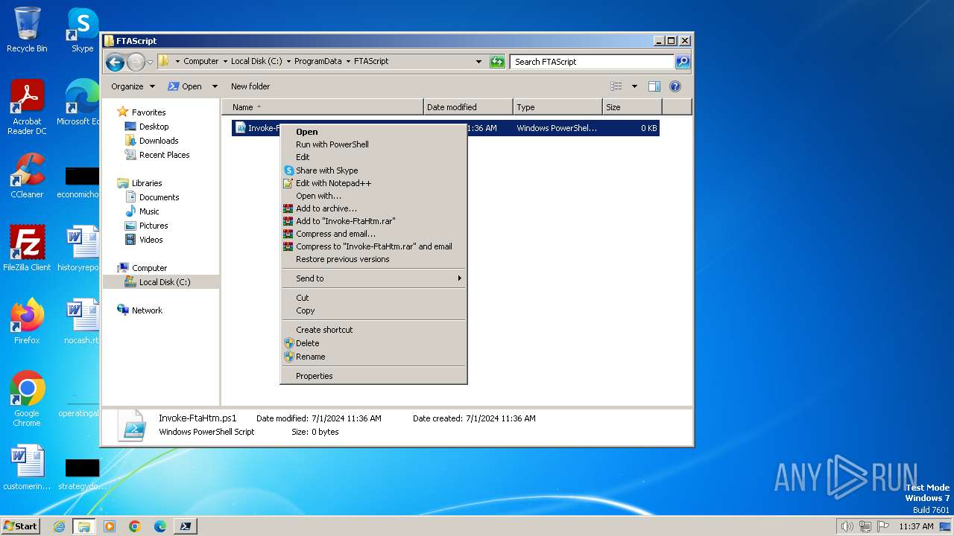The image size is (954, 536).
Task: Select Network in navigation pane
Action: click(x=147, y=310)
